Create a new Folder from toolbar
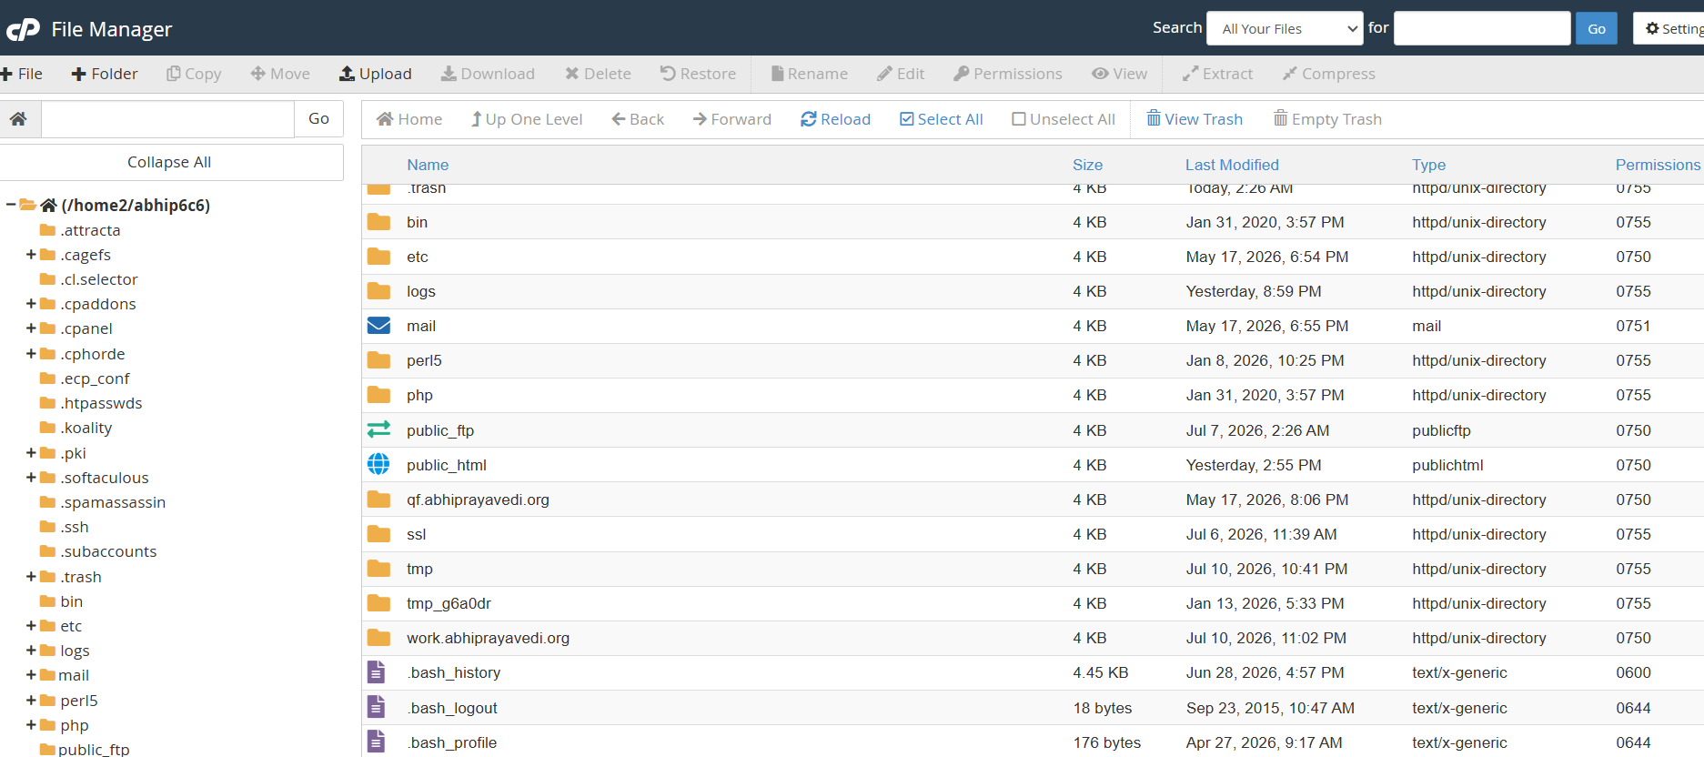This screenshot has width=1704, height=757. click(105, 74)
